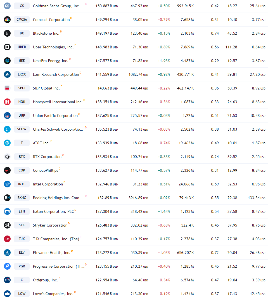Open Stryker Corporation company link
This screenshot has height=299, width=268.
coord(50,225)
